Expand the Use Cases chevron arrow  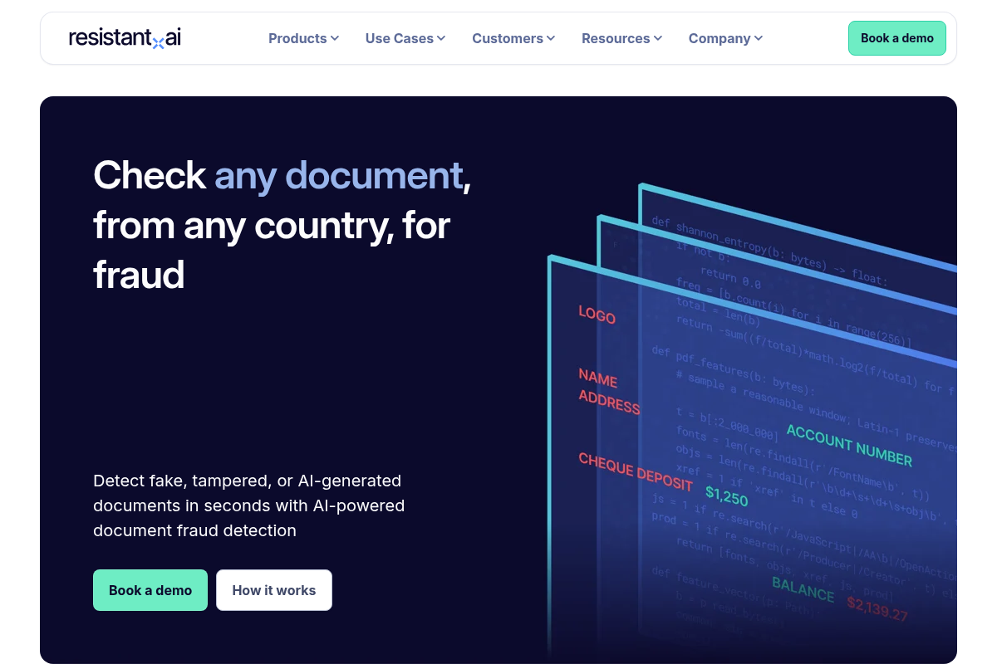tap(441, 38)
